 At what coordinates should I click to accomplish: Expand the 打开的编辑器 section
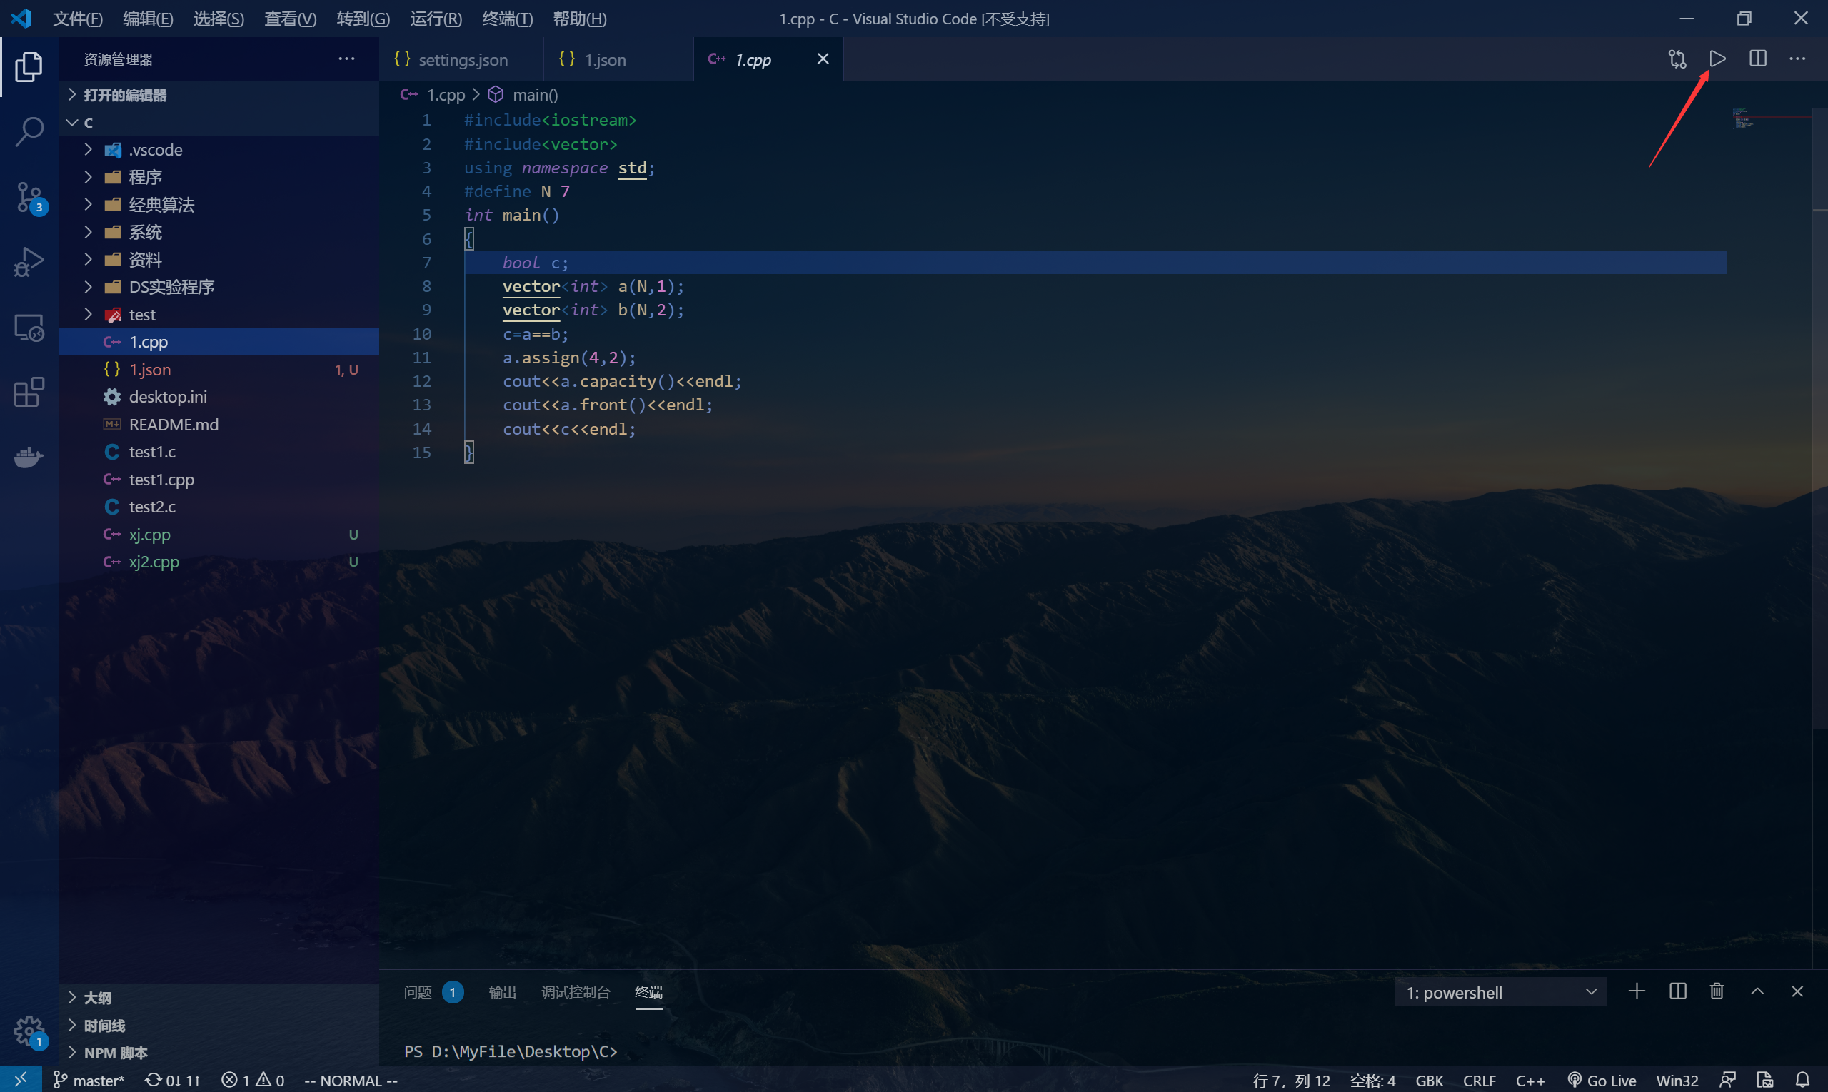(219, 95)
